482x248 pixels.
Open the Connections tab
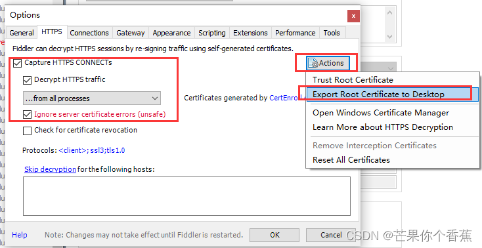(x=89, y=33)
